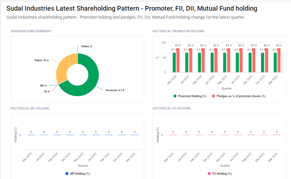Click the 'Public: 32.6' donut label
The height and width of the screenshot is (179, 291).
point(42,61)
